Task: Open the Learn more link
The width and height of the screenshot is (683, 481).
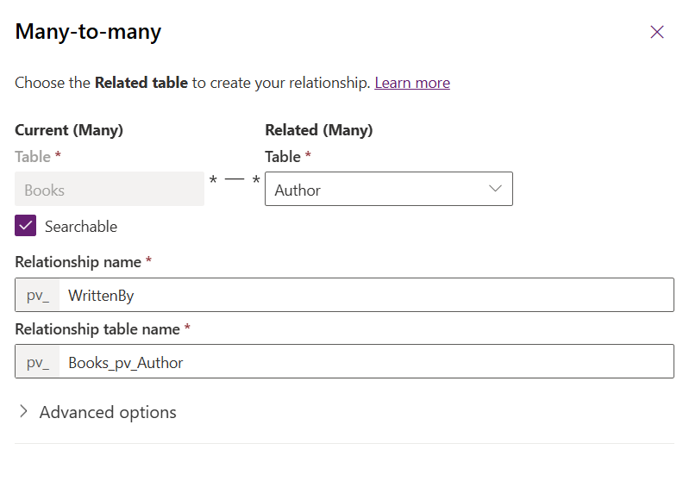Action: click(412, 83)
